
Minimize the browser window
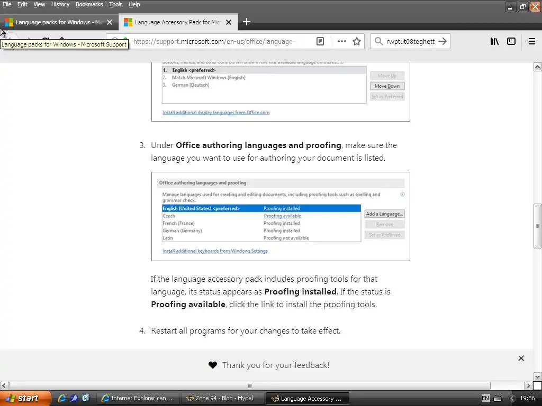pyautogui.click(x=510, y=6)
